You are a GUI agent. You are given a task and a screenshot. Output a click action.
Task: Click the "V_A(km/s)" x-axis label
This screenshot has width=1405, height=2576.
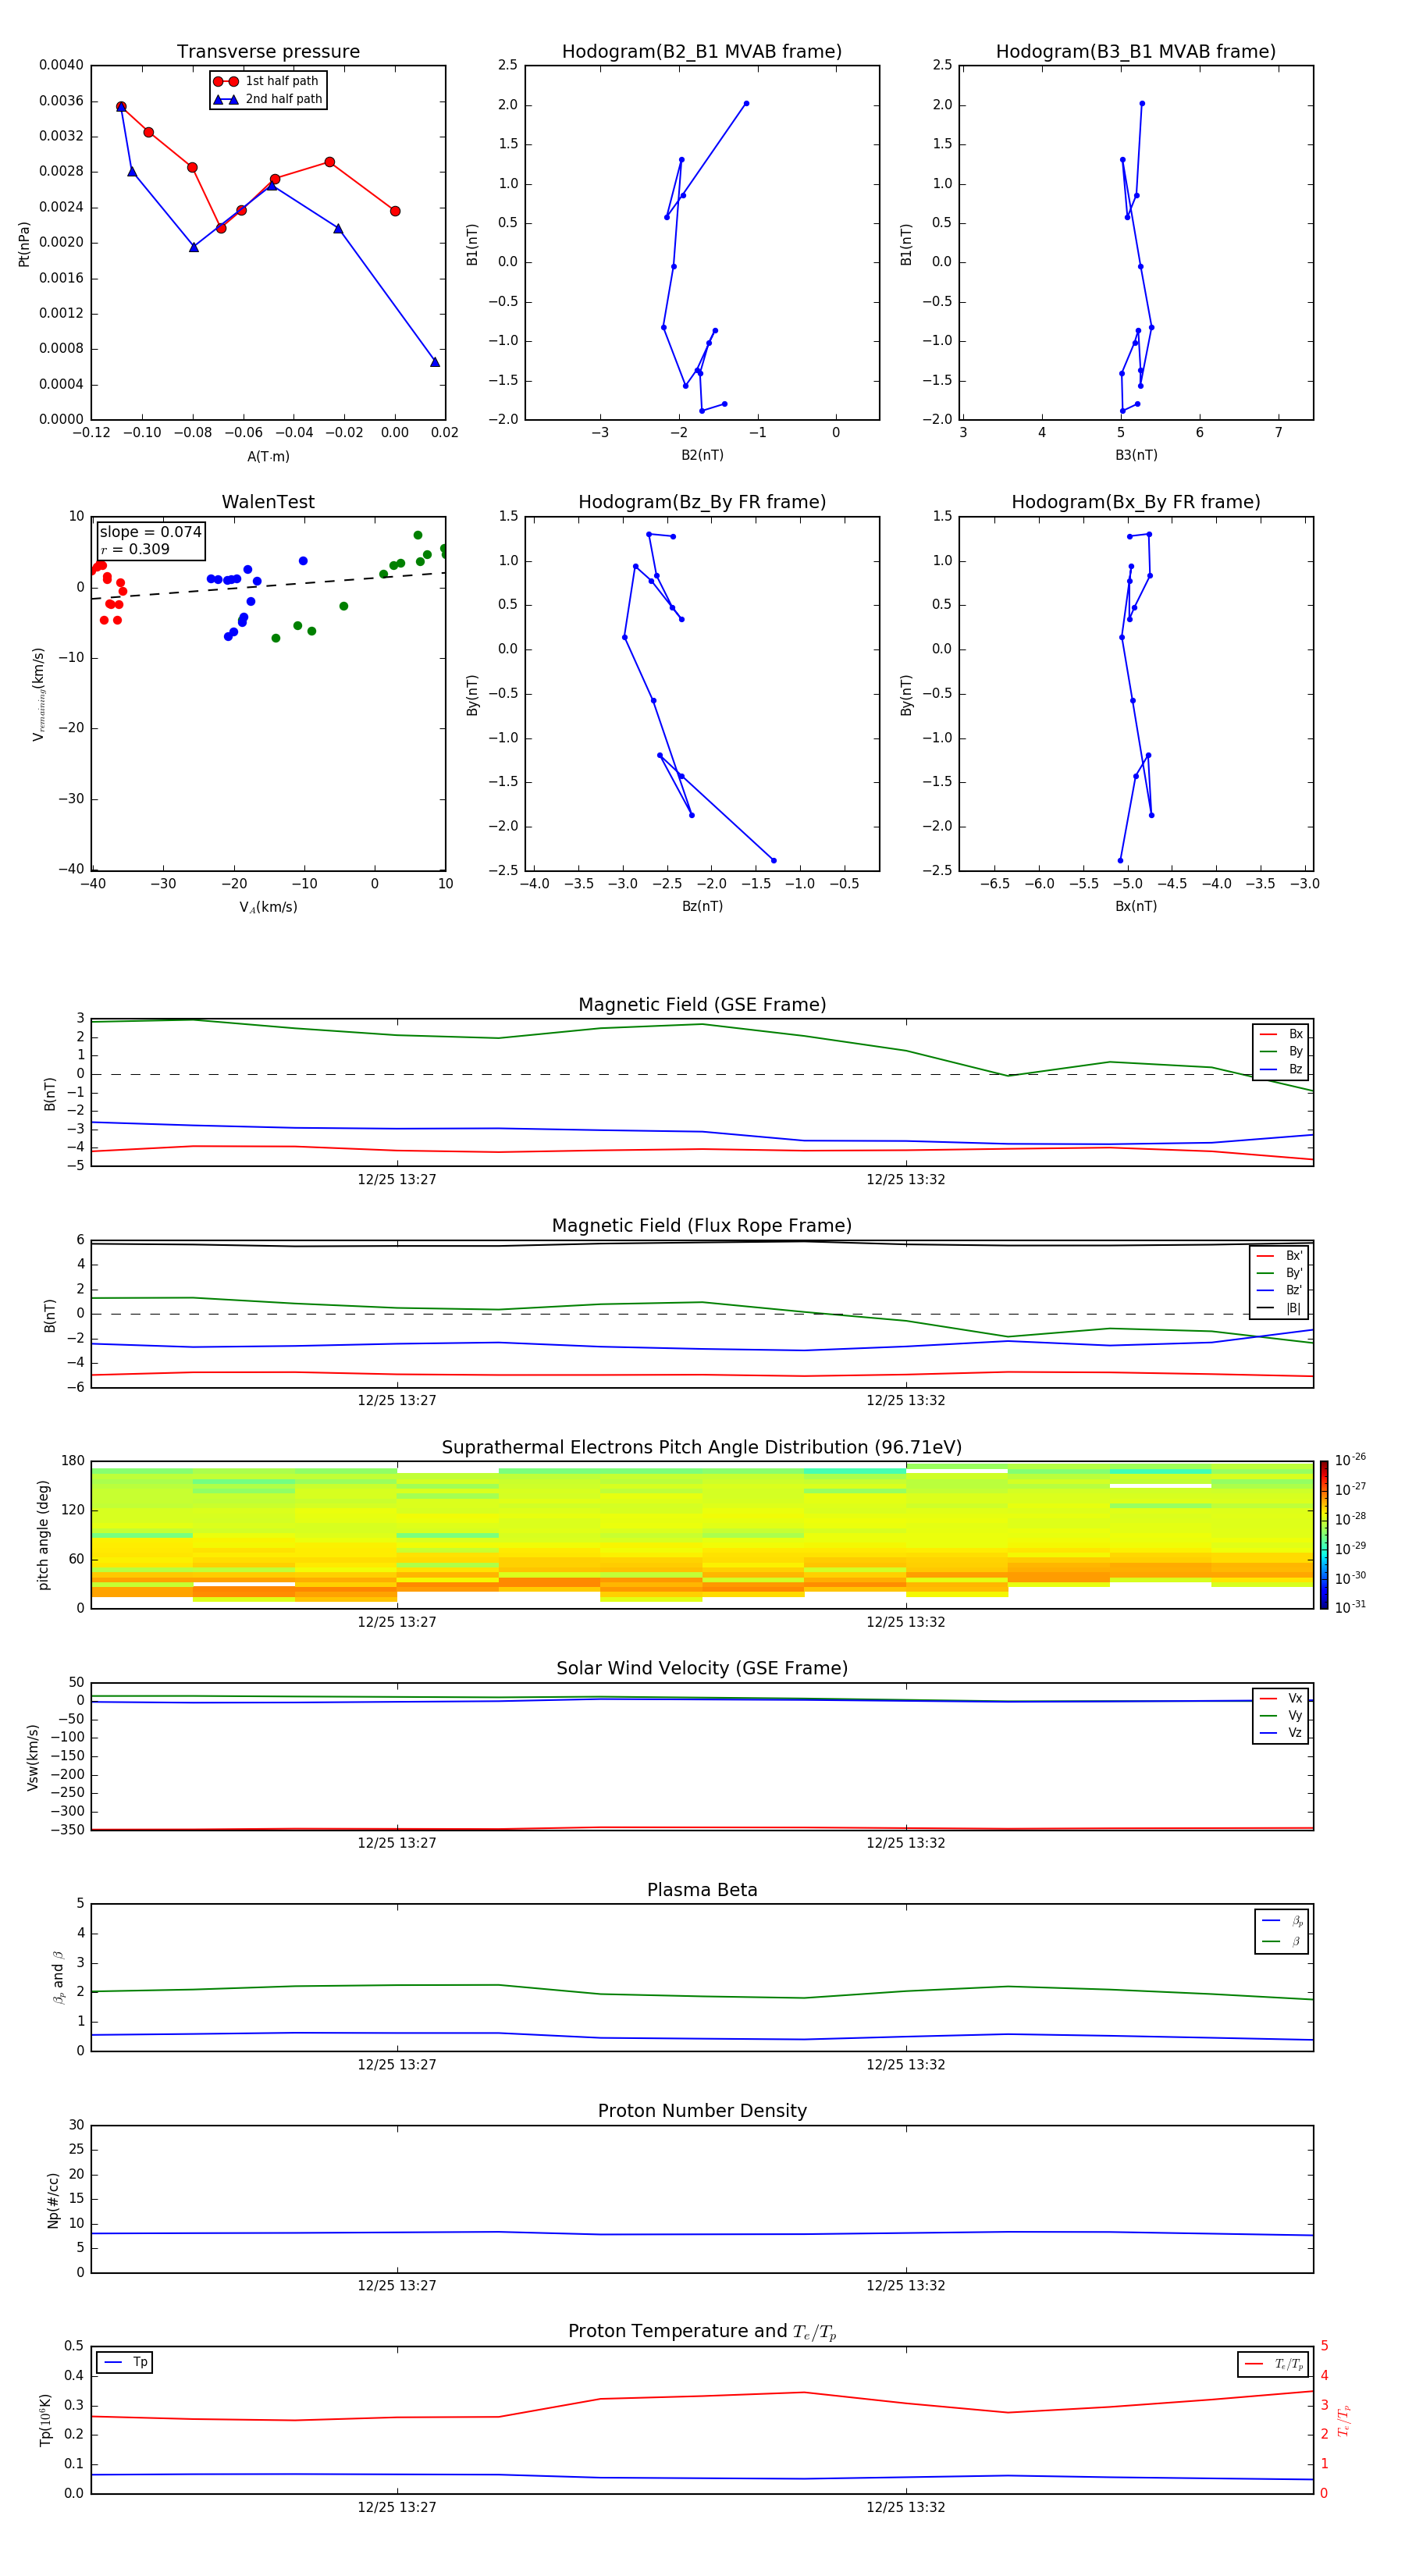268,908
